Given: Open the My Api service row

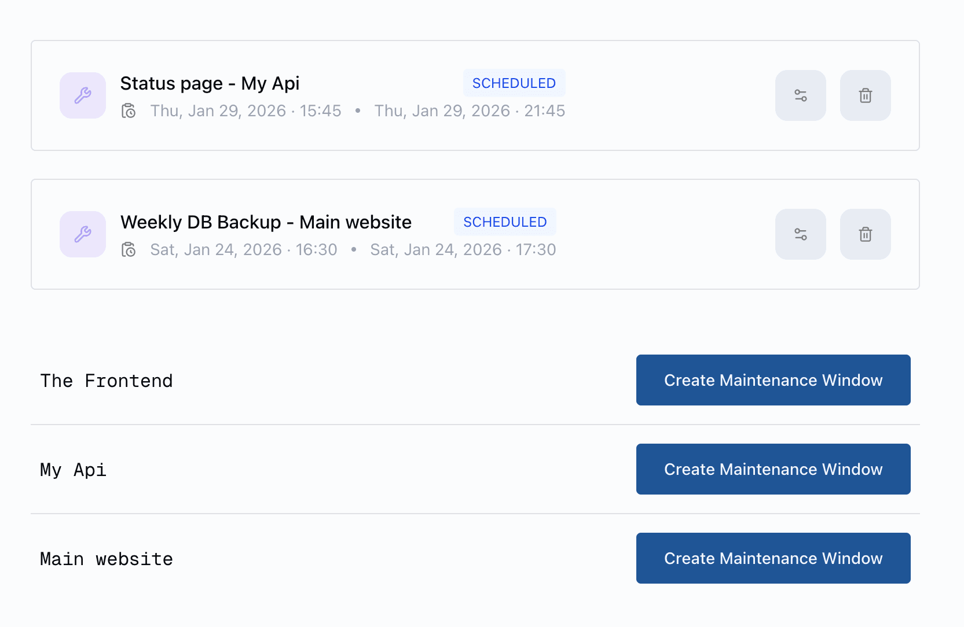Looking at the screenshot, I should pyautogui.click(x=73, y=469).
